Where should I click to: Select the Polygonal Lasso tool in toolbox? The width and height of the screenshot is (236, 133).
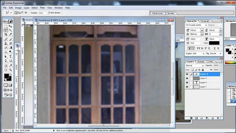(6, 30)
